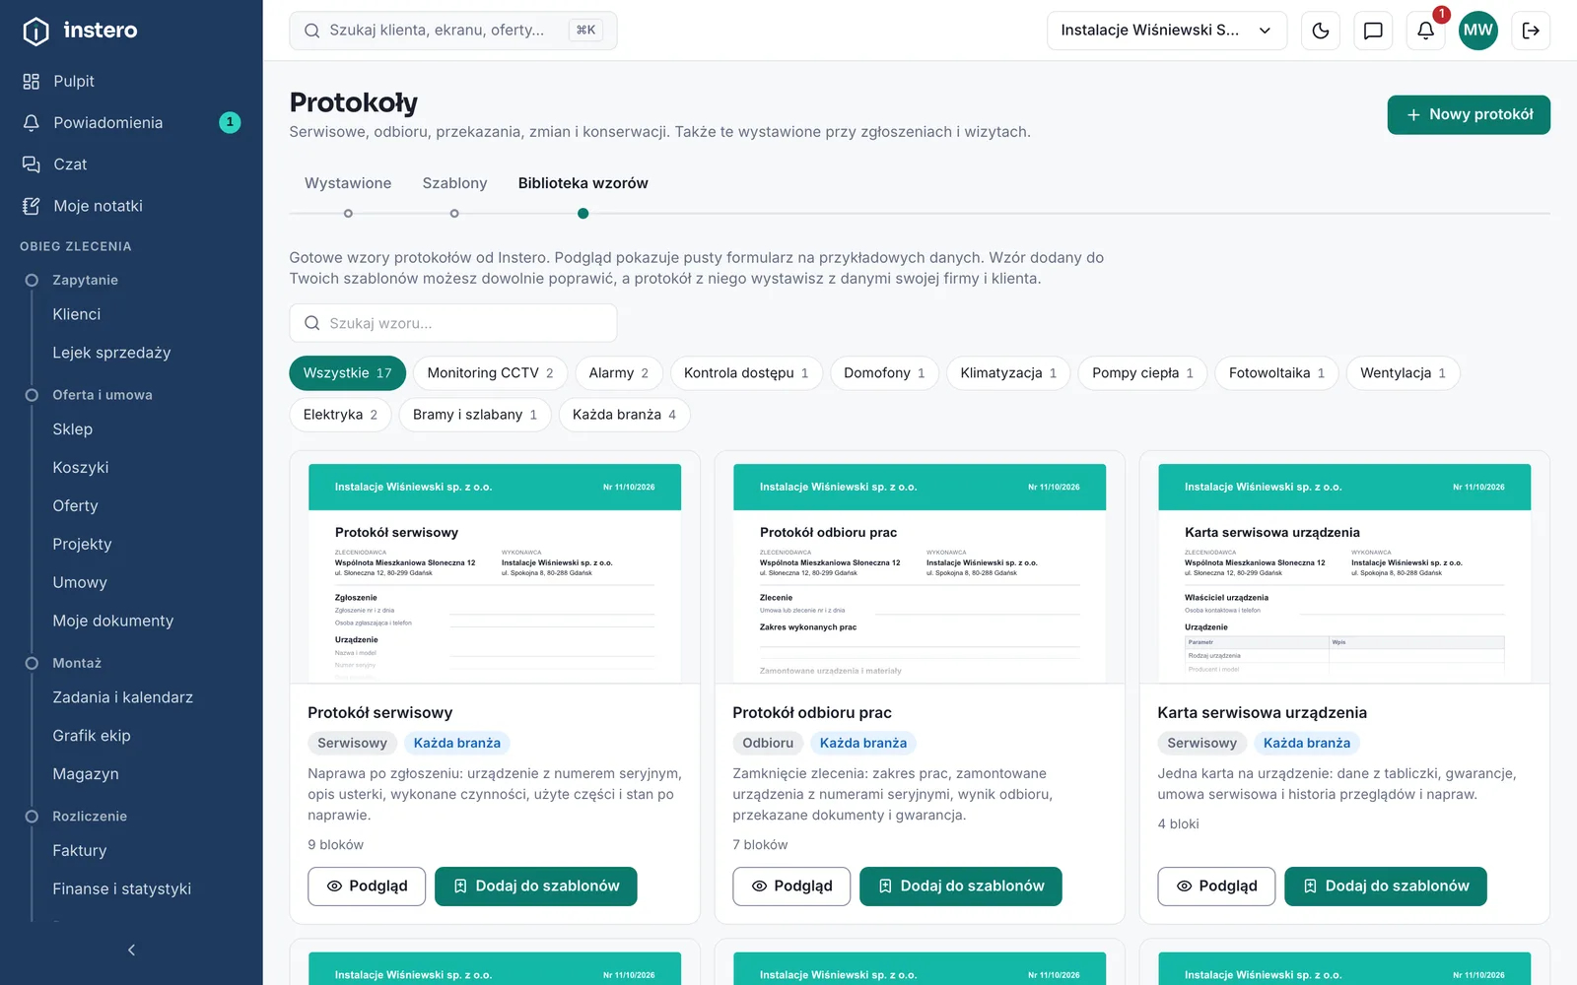
Task: Click the MW user avatar
Action: click(x=1477, y=31)
